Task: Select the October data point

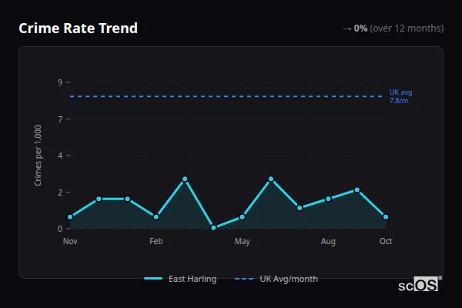Action: coord(386,217)
